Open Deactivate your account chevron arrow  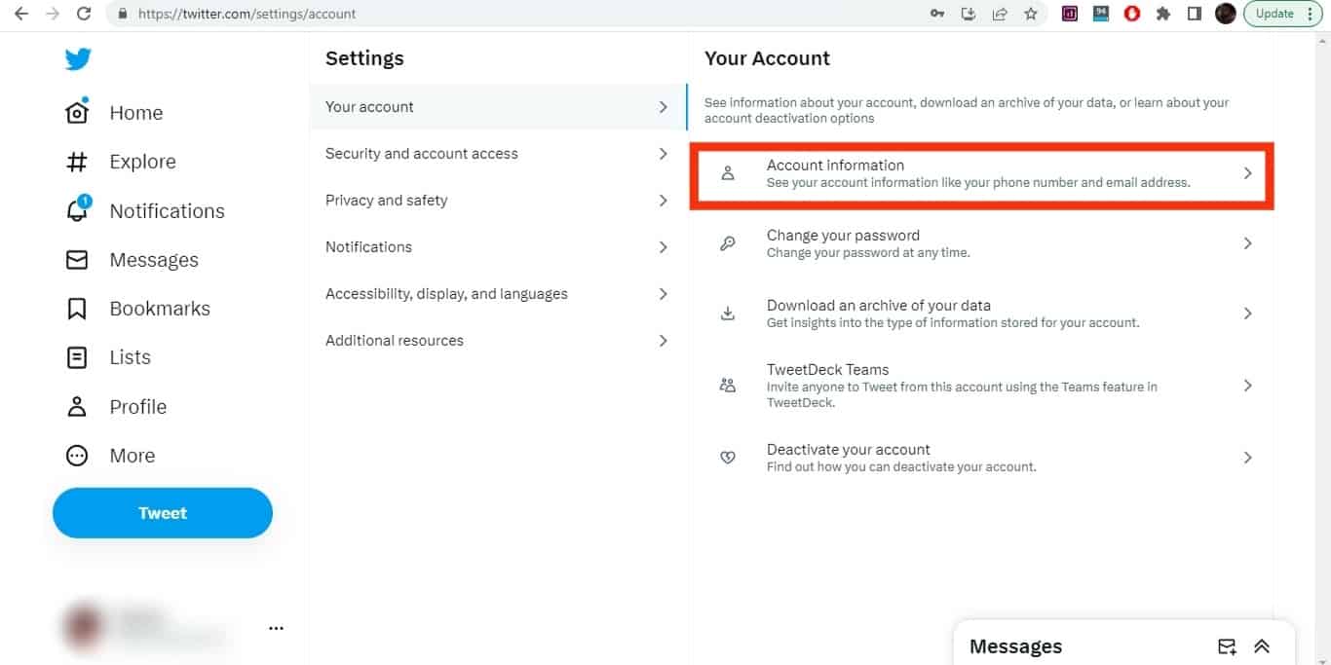pyautogui.click(x=1247, y=458)
